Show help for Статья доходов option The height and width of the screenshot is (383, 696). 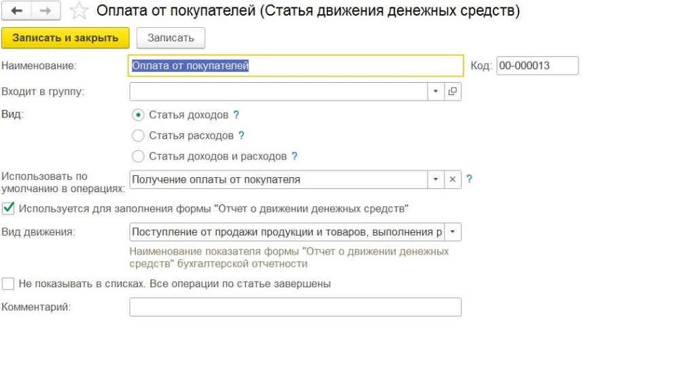237,115
